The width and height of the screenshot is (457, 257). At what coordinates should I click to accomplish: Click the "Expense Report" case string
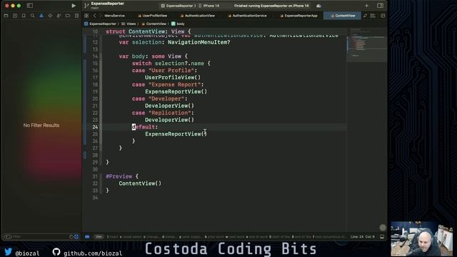pos(174,84)
